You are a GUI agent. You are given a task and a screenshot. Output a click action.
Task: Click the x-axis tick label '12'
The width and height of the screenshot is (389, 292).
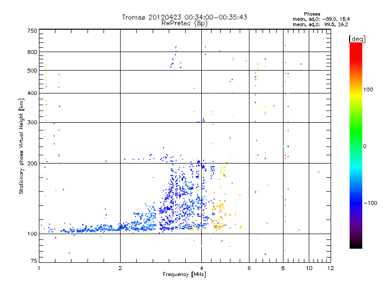(331, 268)
